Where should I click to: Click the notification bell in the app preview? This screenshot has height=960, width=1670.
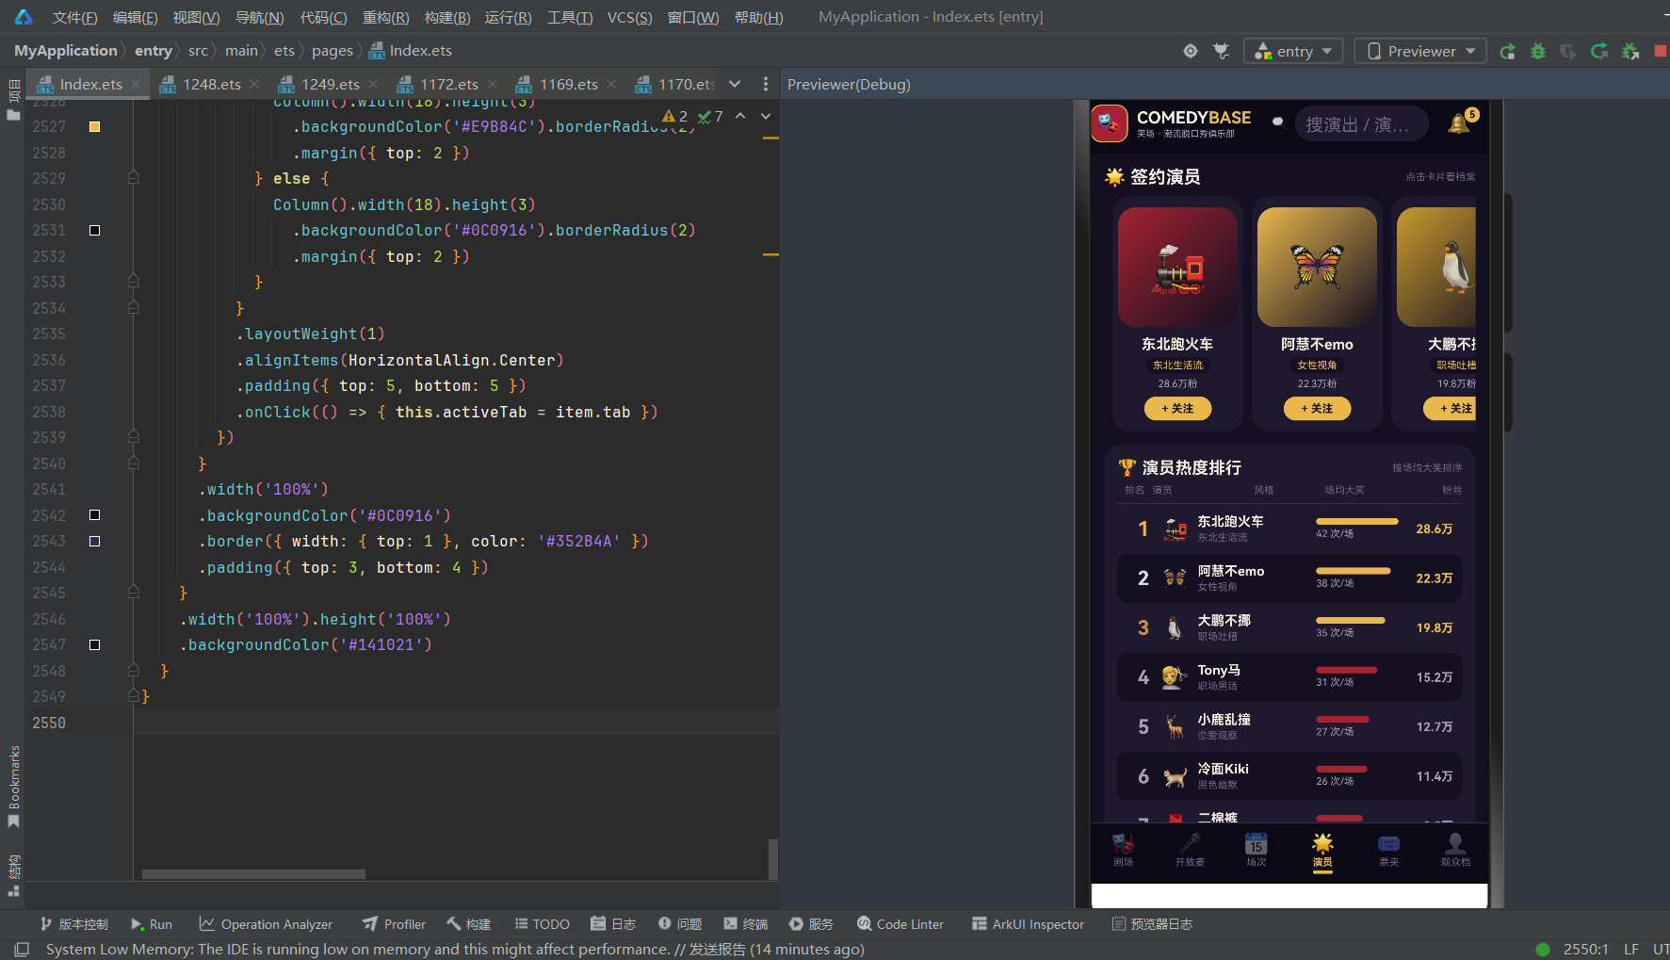tap(1460, 122)
